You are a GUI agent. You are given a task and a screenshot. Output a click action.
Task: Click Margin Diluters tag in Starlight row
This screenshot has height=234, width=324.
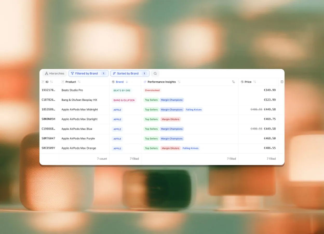coord(170,119)
